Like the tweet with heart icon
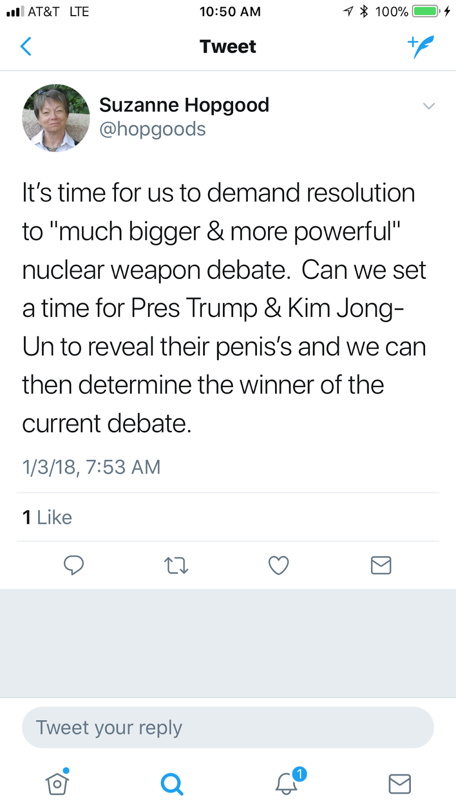 pyautogui.click(x=278, y=565)
